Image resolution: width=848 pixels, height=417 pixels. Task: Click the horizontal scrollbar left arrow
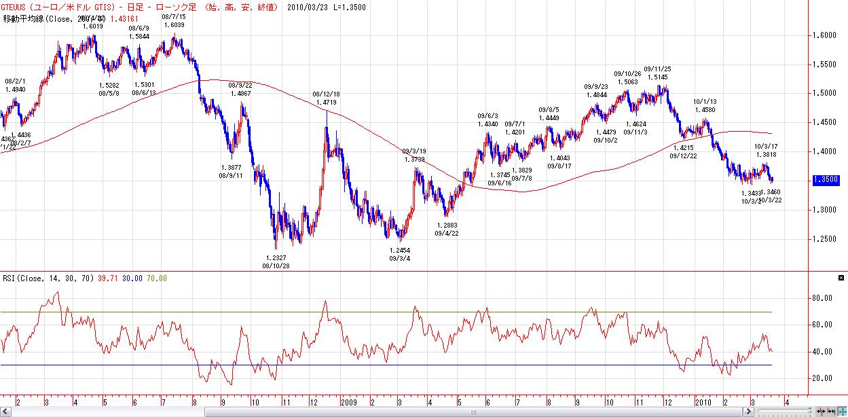[x=5, y=412]
